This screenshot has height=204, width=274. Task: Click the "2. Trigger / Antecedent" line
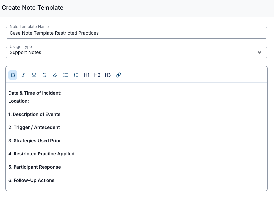tap(34, 127)
